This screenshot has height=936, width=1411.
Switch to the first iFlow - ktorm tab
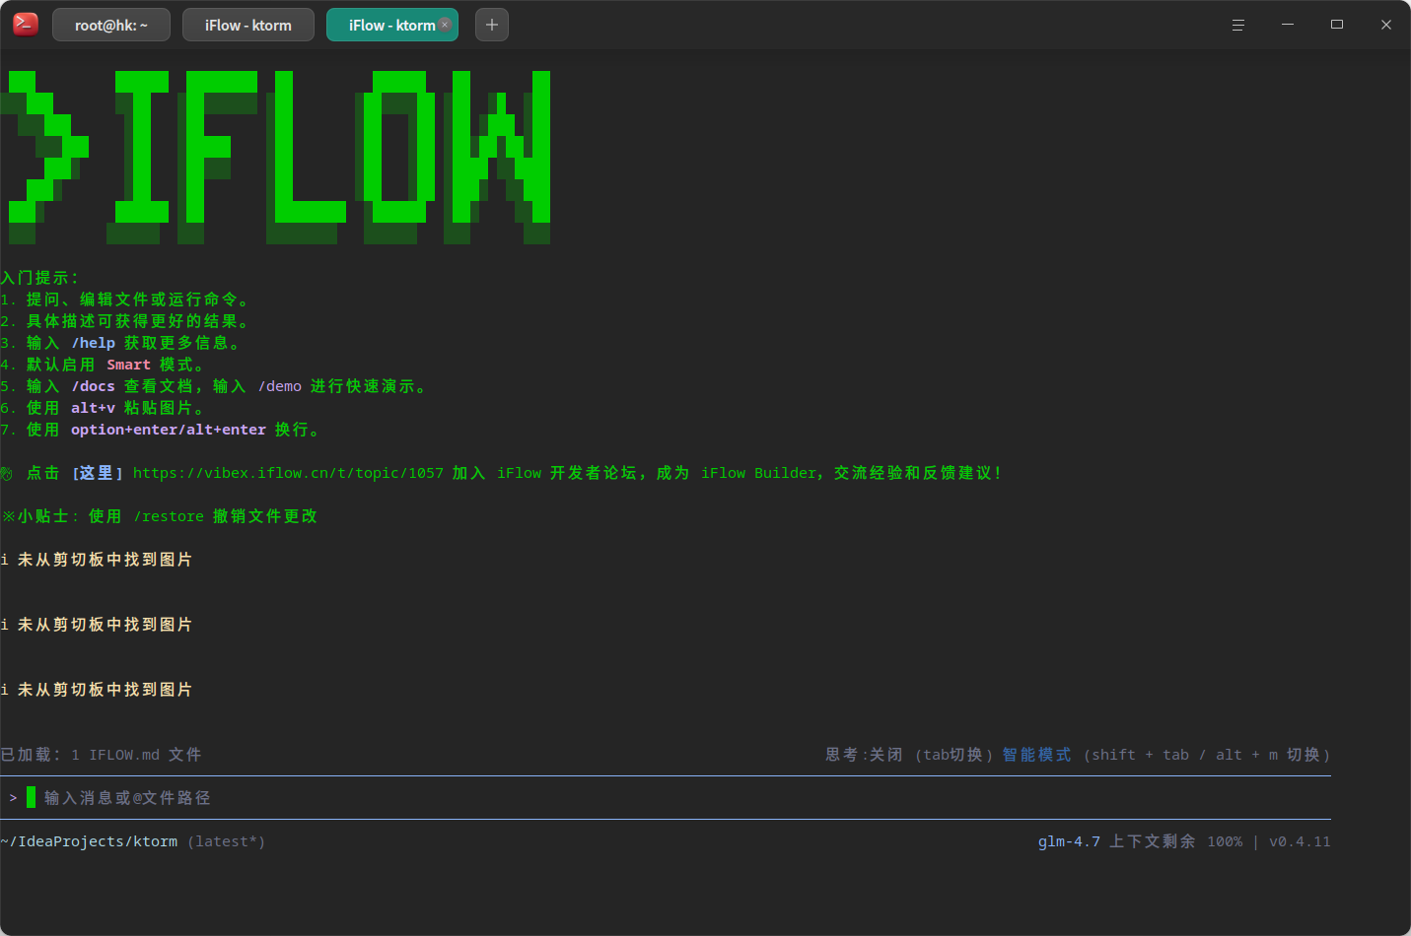pyautogui.click(x=247, y=26)
